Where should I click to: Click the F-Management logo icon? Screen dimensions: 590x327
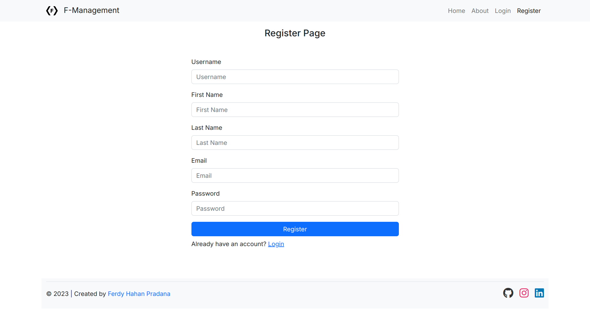[x=52, y=11]
